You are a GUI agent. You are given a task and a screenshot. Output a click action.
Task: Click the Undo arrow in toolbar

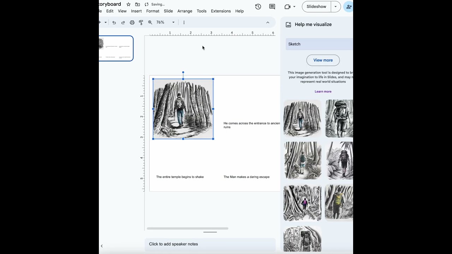point(114,23)
